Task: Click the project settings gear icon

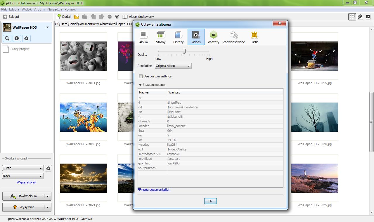Action: (26, 38)
